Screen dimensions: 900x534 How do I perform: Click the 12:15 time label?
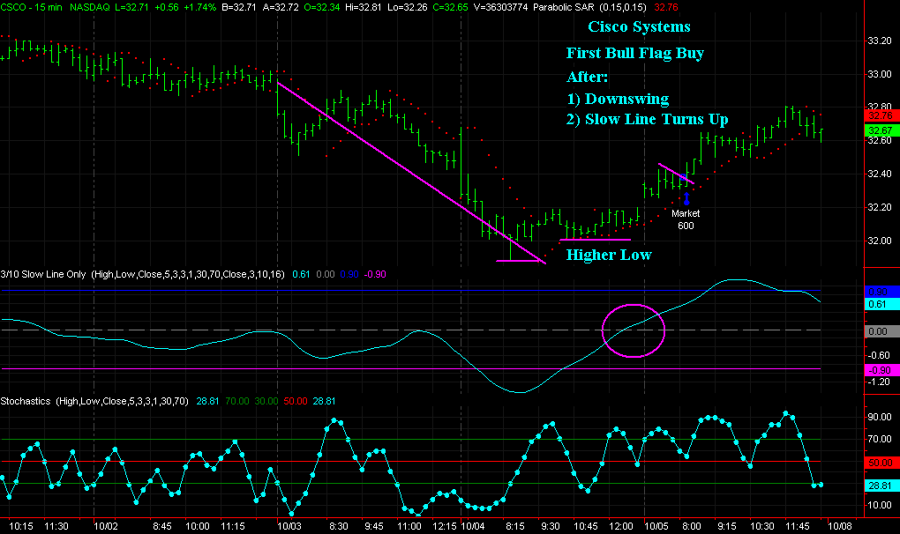pyautogui.click(x=445, y=526)
